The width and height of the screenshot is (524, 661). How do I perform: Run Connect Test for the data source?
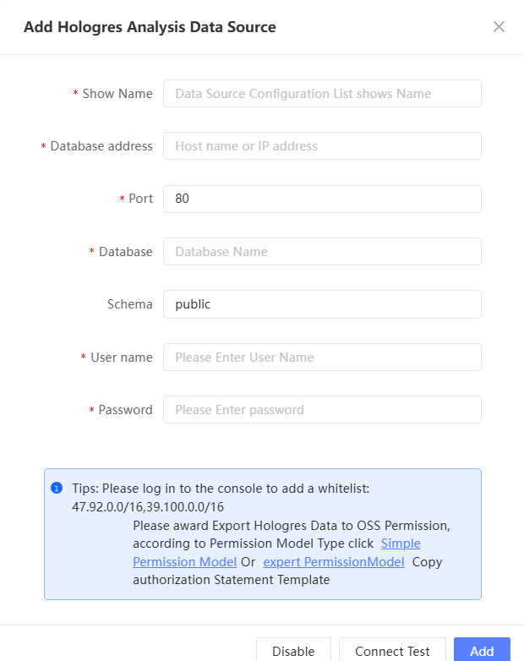[x=392, y=651]
